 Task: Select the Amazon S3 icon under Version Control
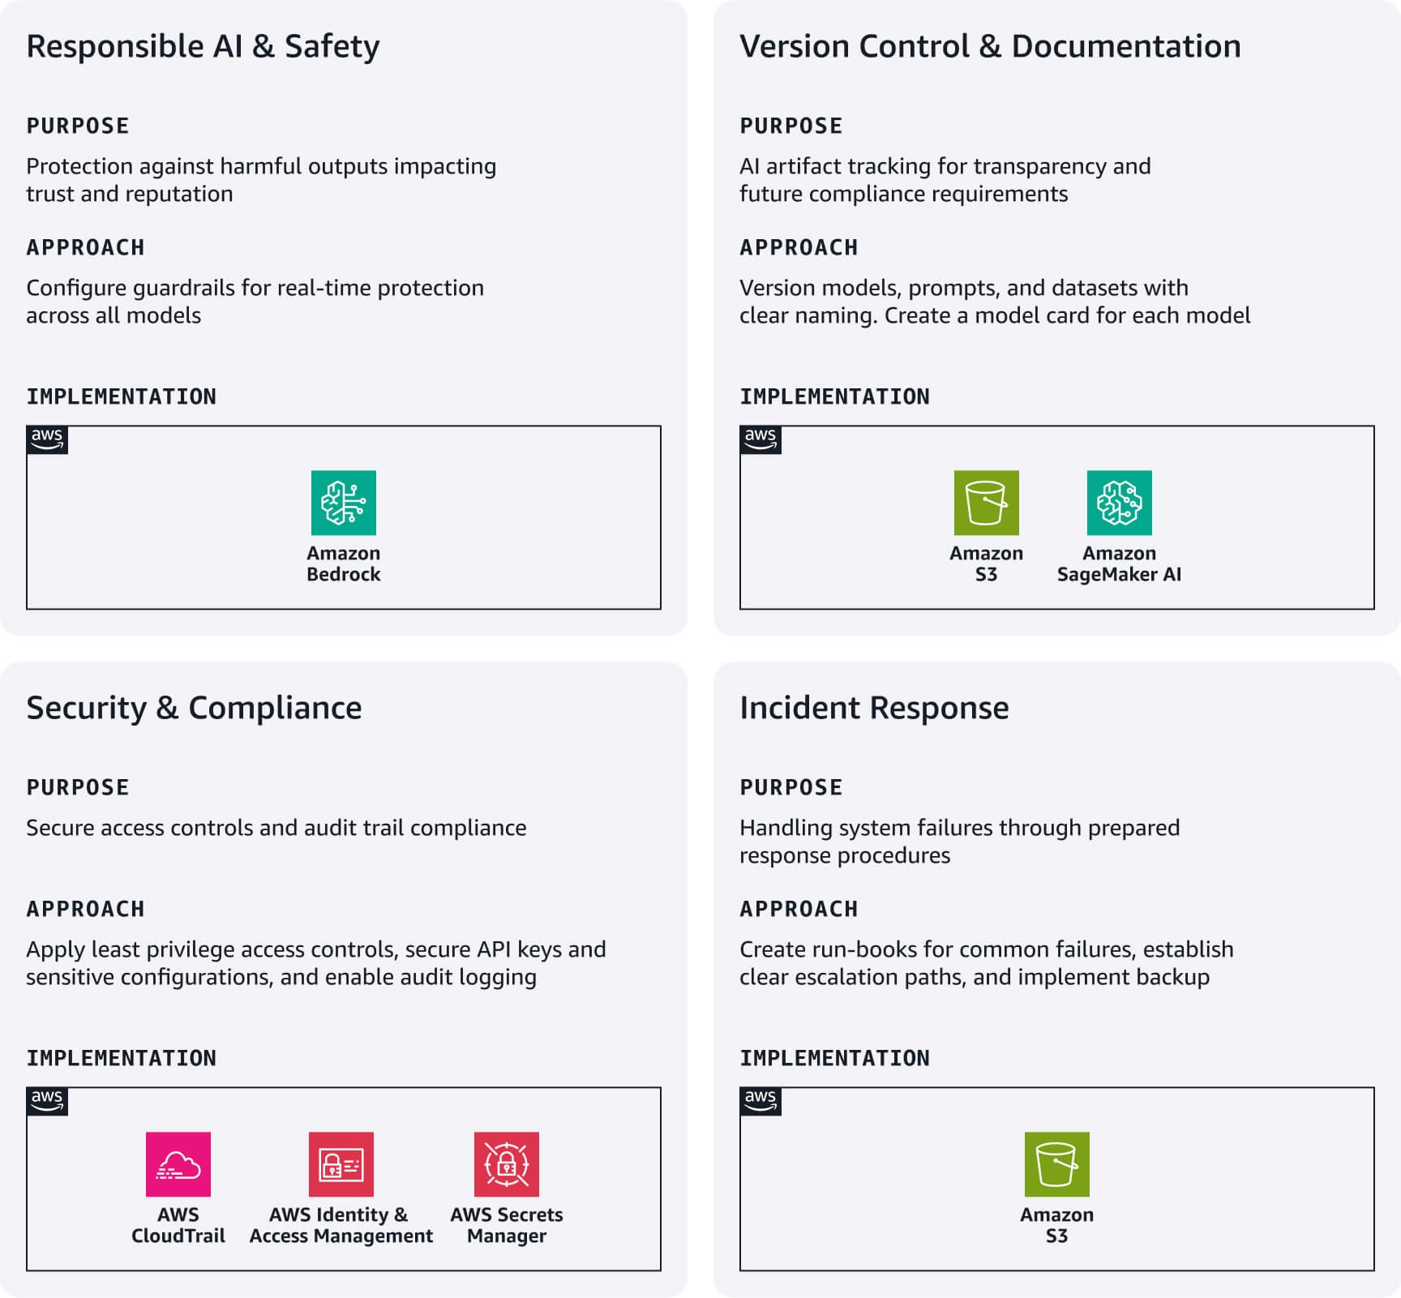986,503
